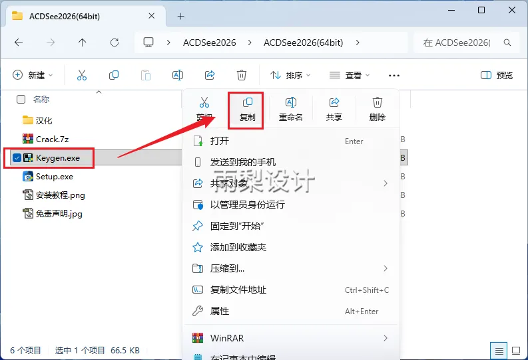528x360 pixels.
Task: Switch to large thumbnails view icon in status bar
Action: [x=516, y=351]
